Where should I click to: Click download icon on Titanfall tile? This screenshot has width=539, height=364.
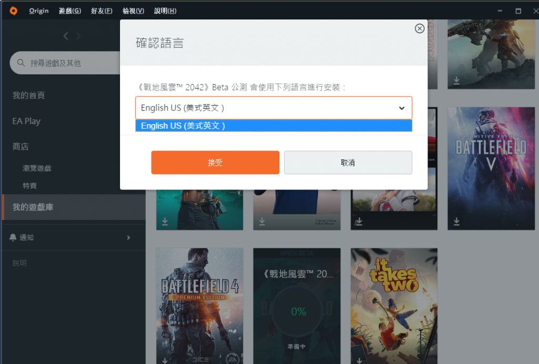tap(456, 80)
